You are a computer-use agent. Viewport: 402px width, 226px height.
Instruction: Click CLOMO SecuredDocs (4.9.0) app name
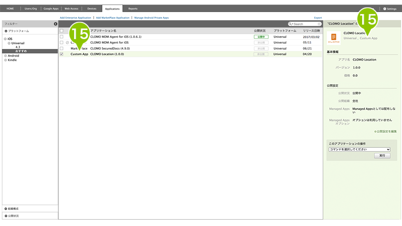[x=110, y=48]
